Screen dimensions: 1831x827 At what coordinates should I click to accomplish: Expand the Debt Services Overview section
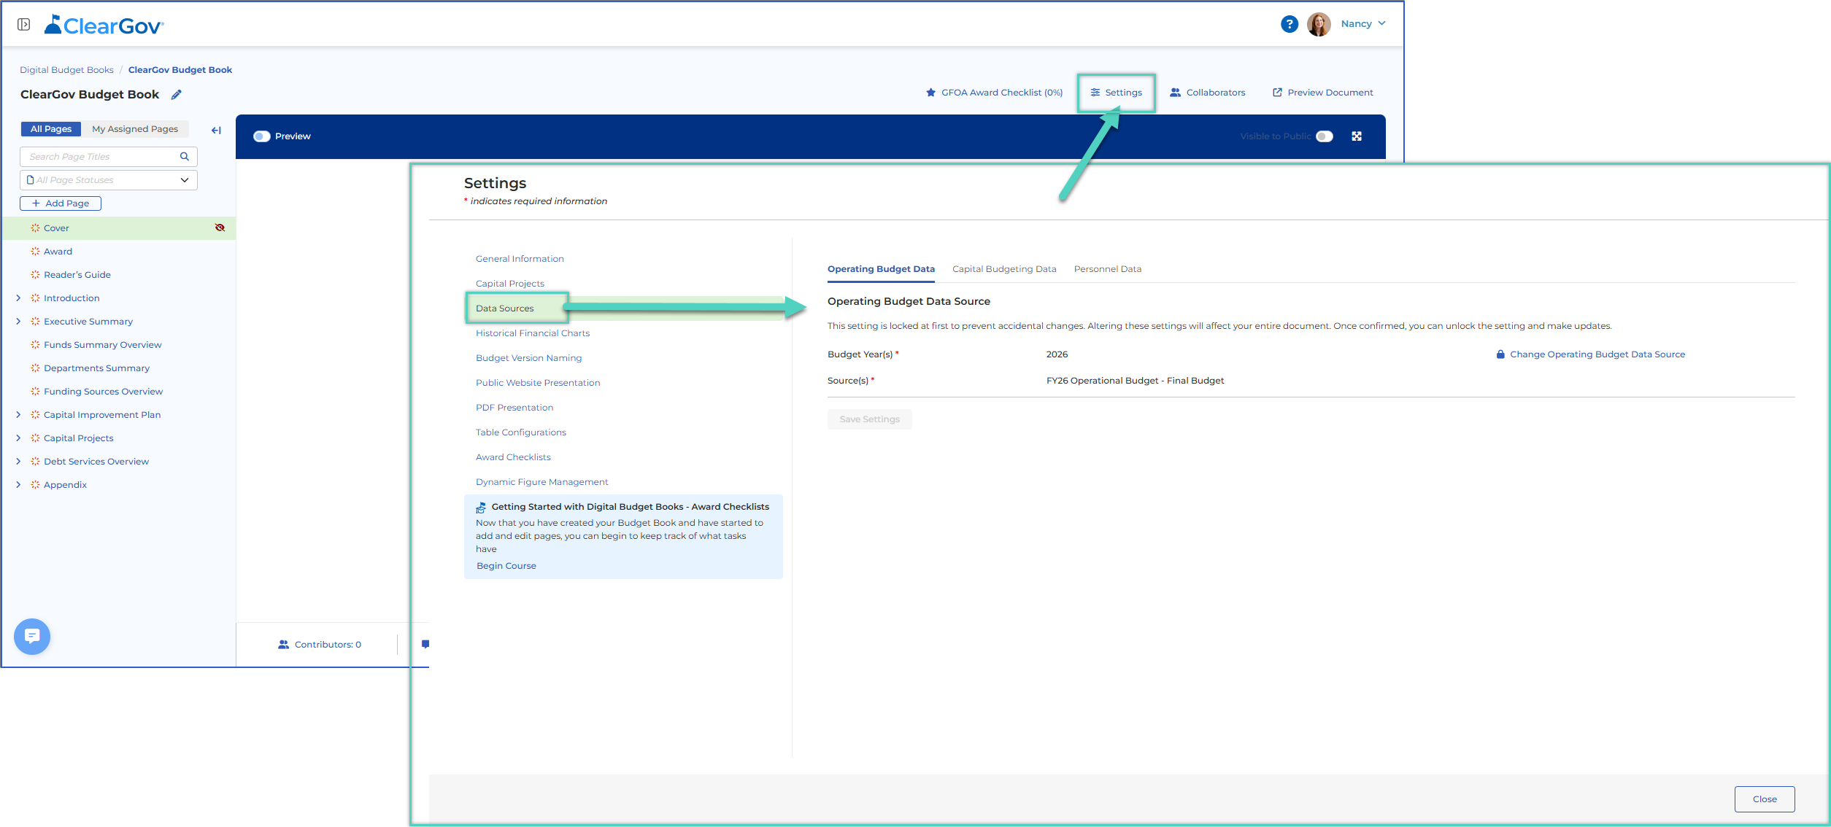click(x=18, y=462)
